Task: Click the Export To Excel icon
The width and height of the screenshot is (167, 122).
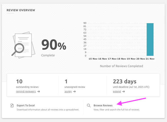Action: [12, 106]
